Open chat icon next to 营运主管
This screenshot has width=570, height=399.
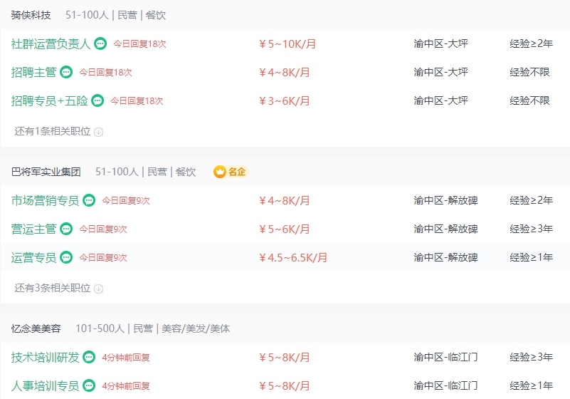(66, 229)
